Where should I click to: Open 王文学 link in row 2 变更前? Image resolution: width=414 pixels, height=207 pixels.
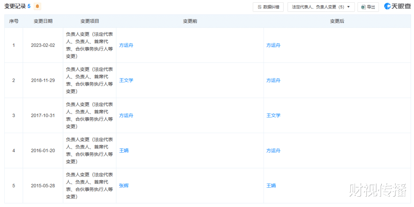click(126, 80)
